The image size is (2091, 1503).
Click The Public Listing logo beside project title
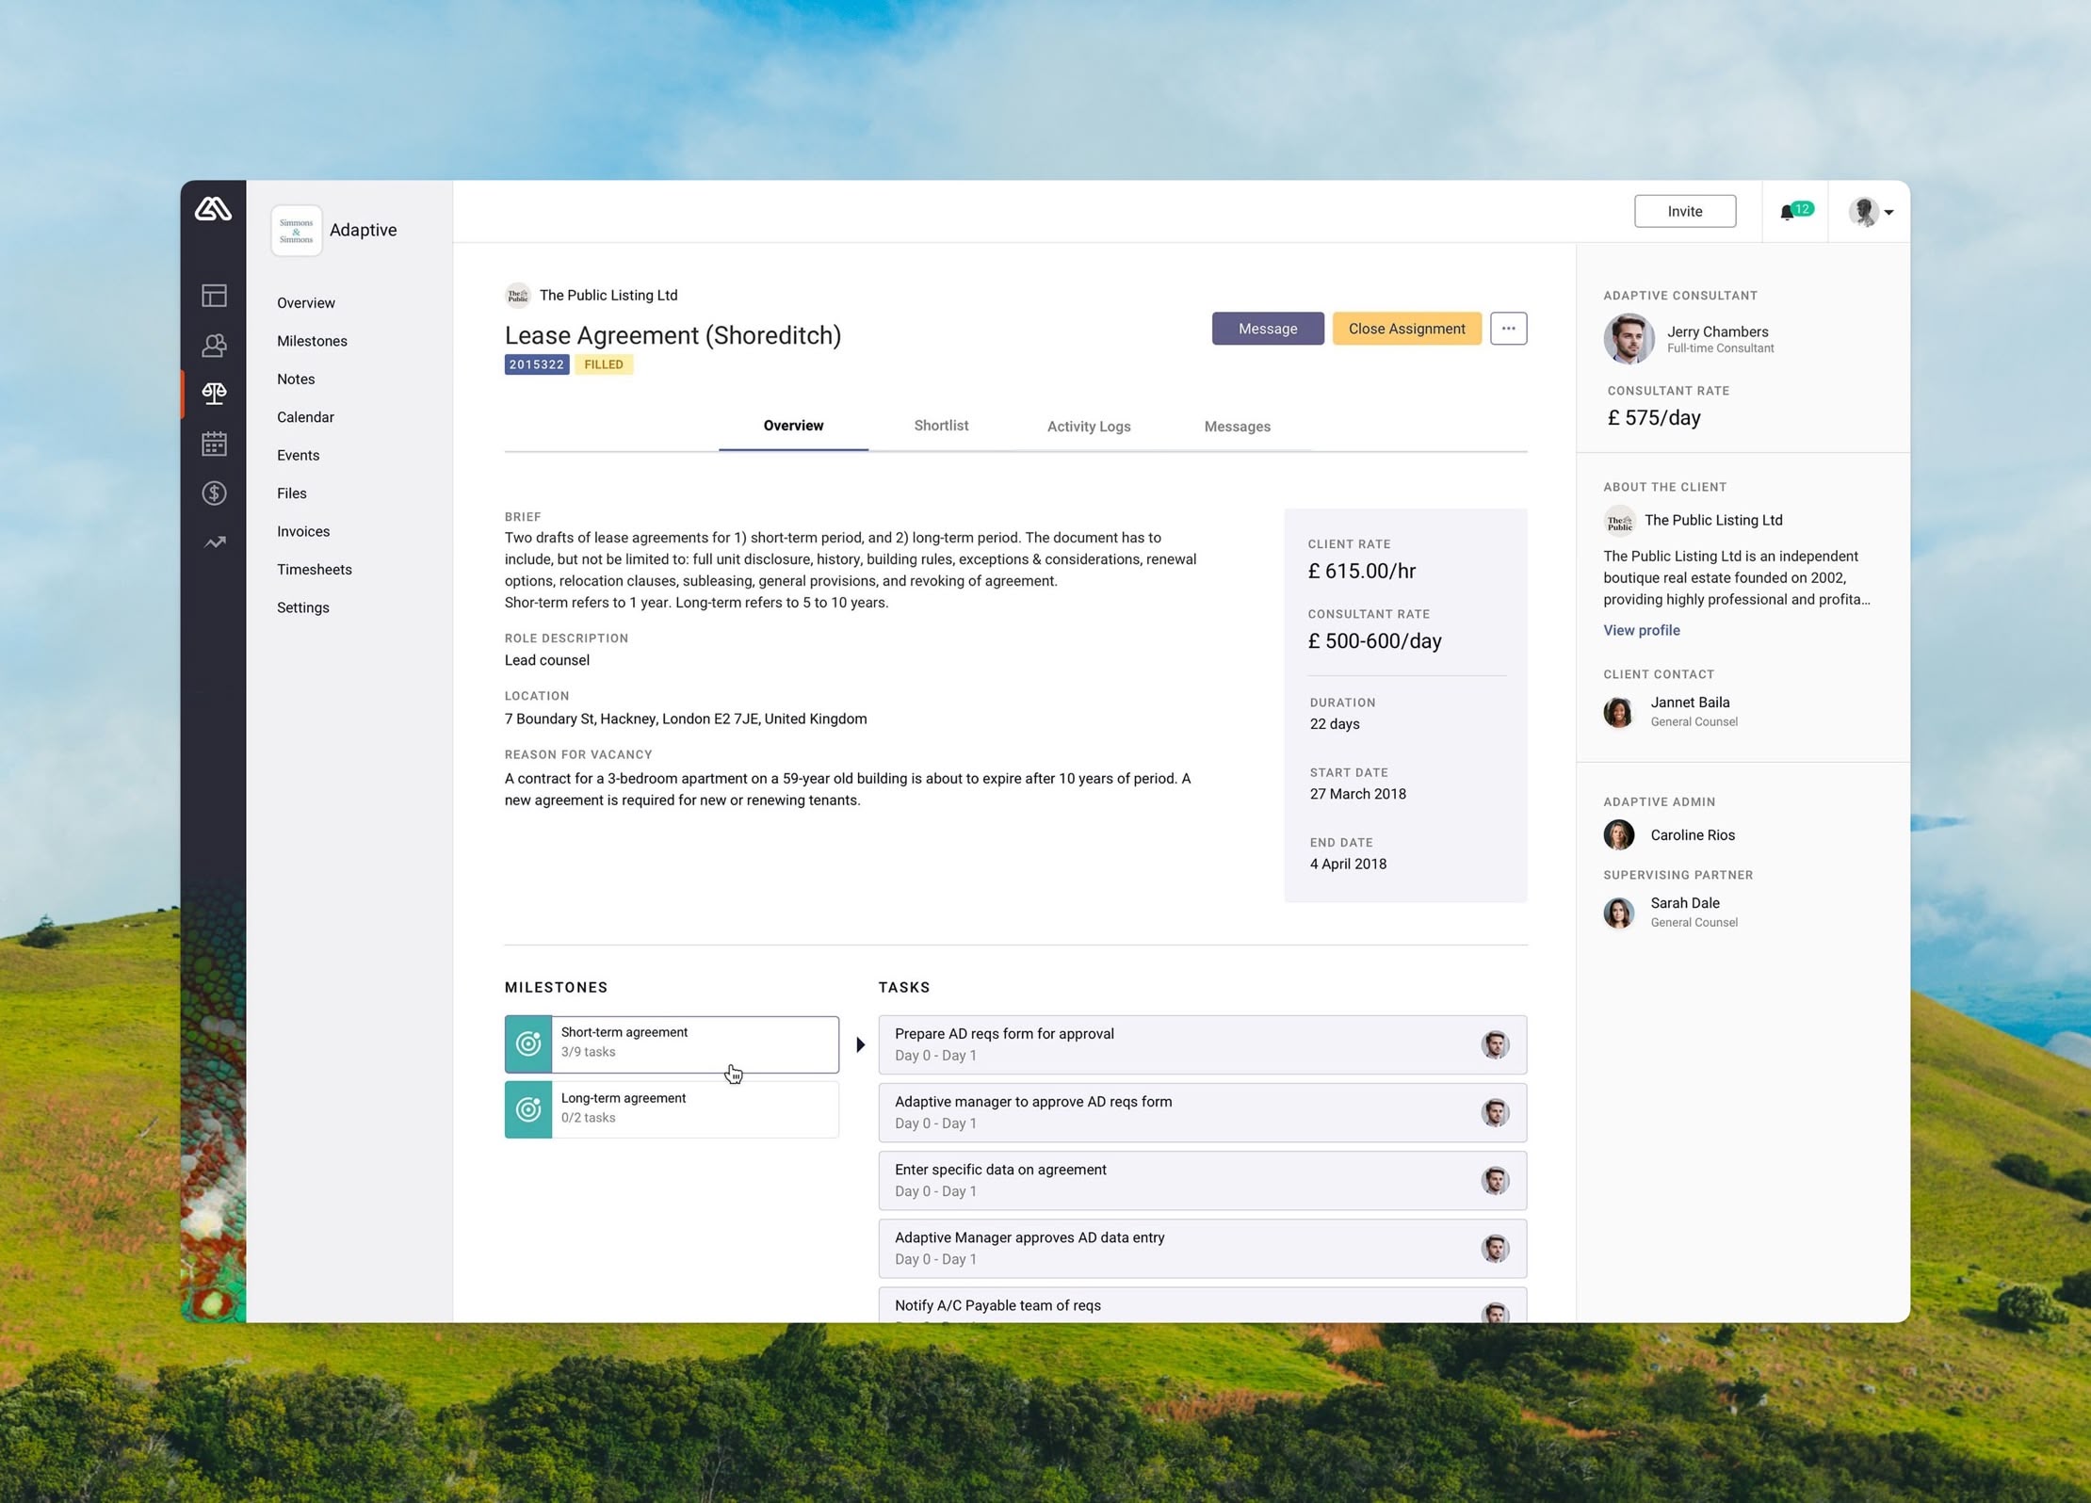(x=517, y=296)
